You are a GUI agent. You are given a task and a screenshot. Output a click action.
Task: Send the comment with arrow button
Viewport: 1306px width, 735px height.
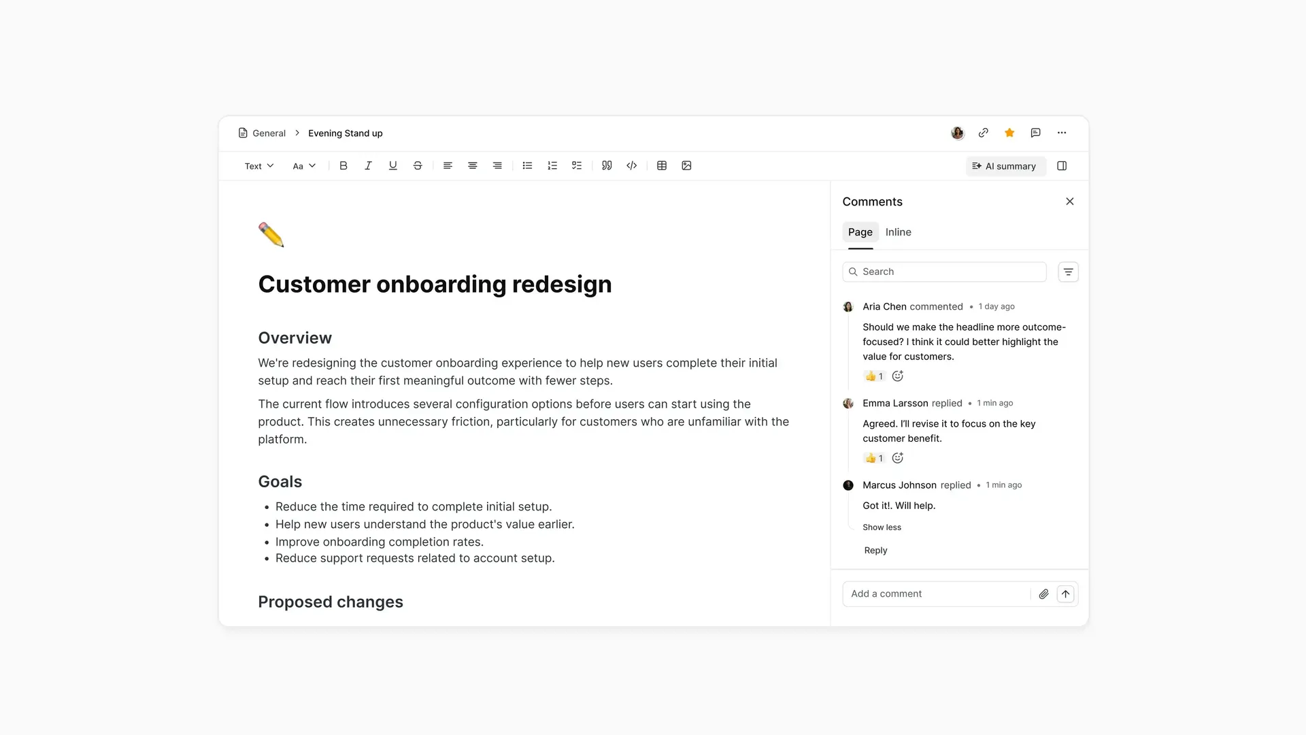click(x=1066, y=594)
